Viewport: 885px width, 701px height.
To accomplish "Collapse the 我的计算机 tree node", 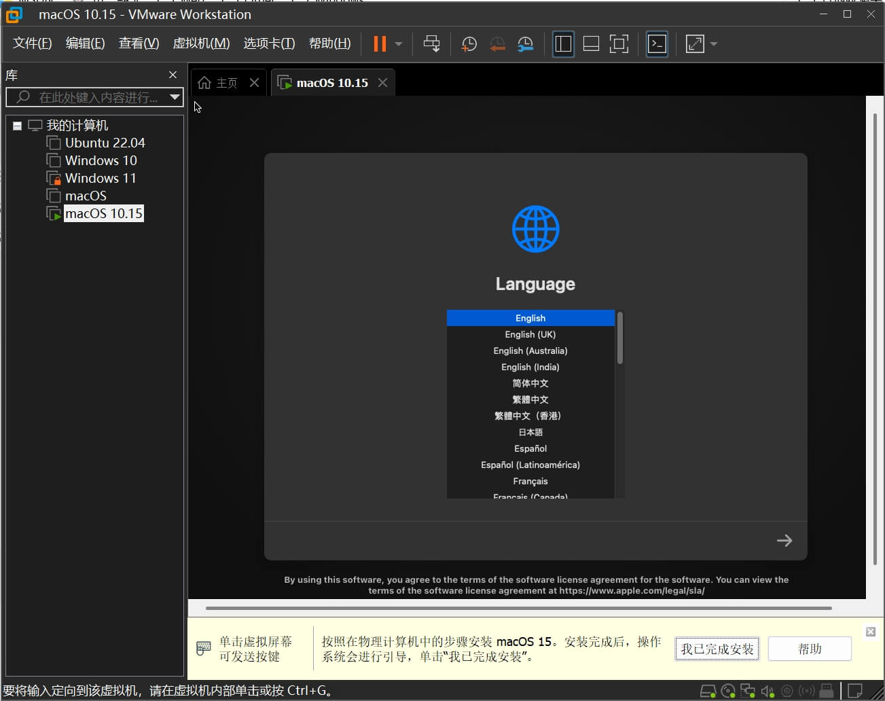I will point(18,126).
